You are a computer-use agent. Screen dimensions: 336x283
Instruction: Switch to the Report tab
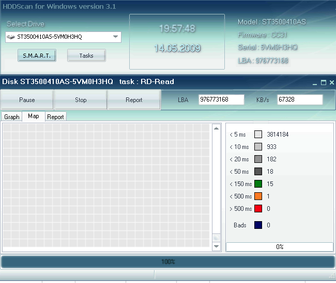(x=55, y=117)
